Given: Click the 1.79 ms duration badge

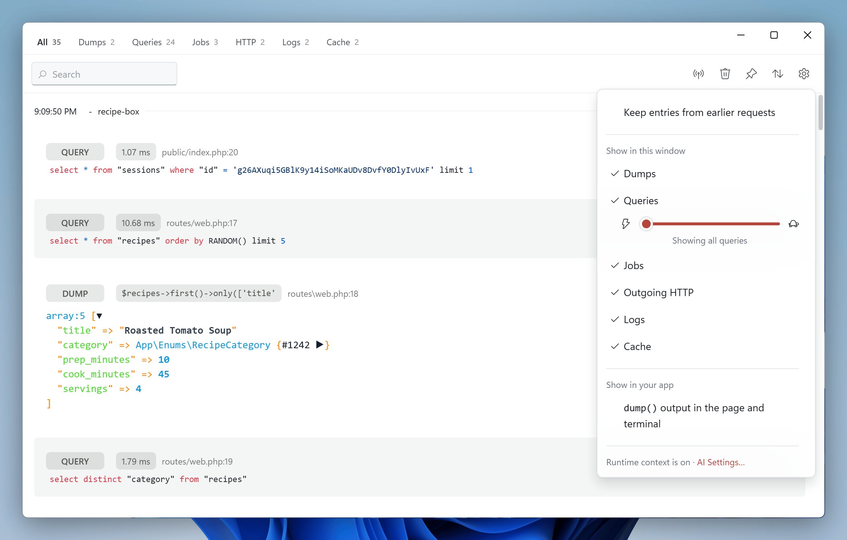Looking at the screenshot, I should point(136,461).
